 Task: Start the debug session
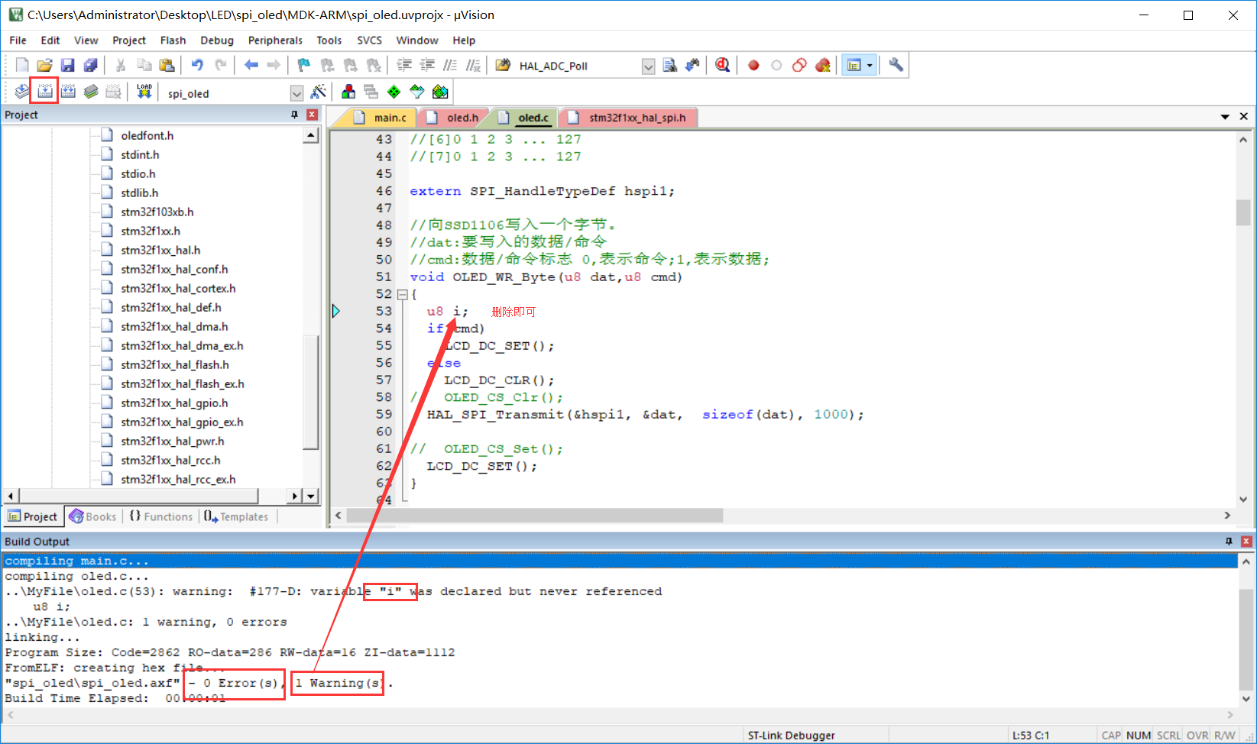point(722,66)
